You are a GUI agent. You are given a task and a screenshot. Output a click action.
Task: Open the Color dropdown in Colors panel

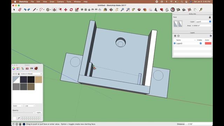pos(17,106)
